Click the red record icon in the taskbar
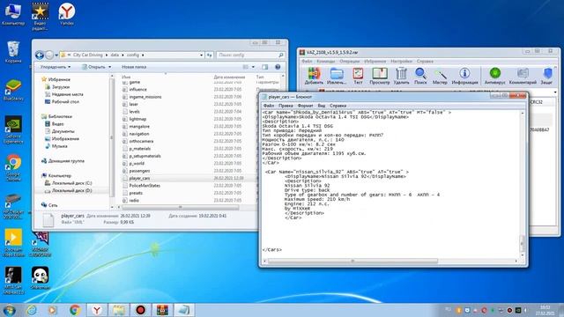564x317 pixels. [140, 310]
